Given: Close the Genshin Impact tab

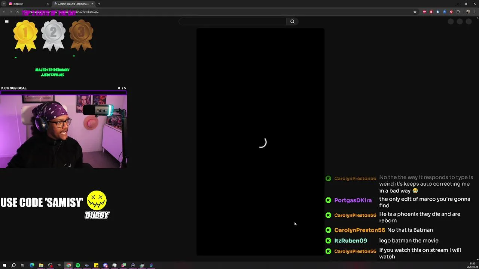Looking at the screenshot, I should pyautogui.click(x=92, y=4).
